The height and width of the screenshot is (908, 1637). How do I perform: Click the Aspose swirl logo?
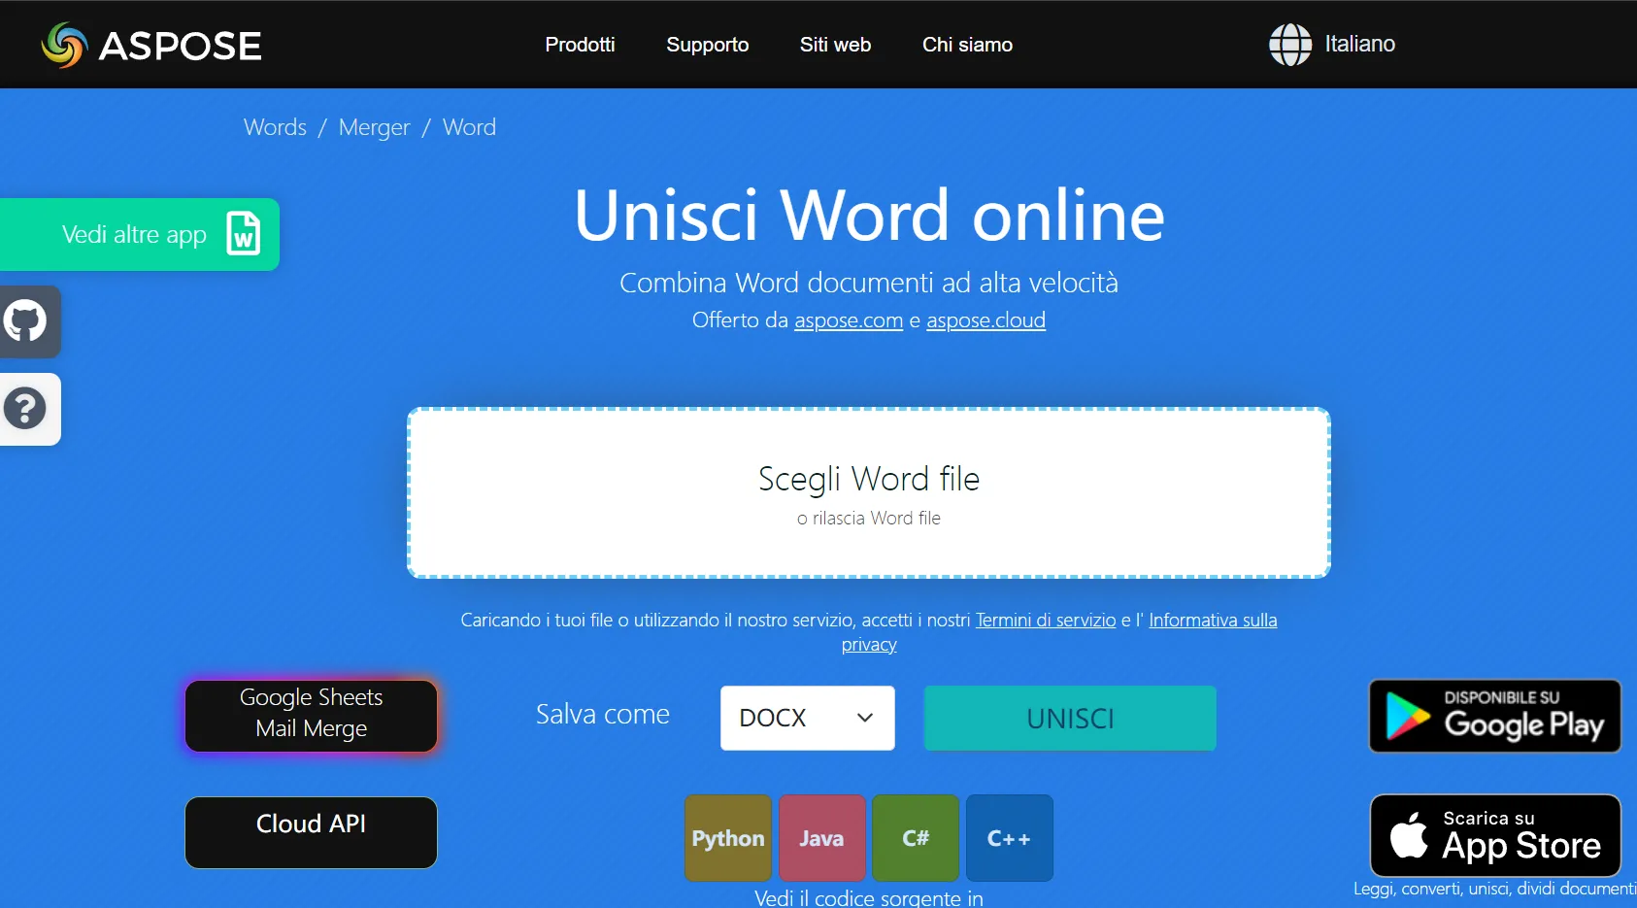[x=65, y=45]
